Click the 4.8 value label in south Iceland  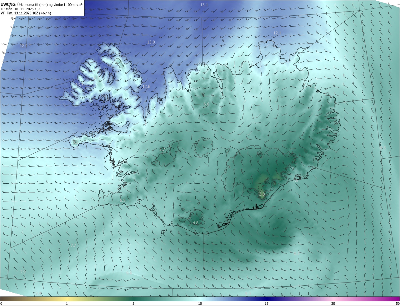click(196, 223)
